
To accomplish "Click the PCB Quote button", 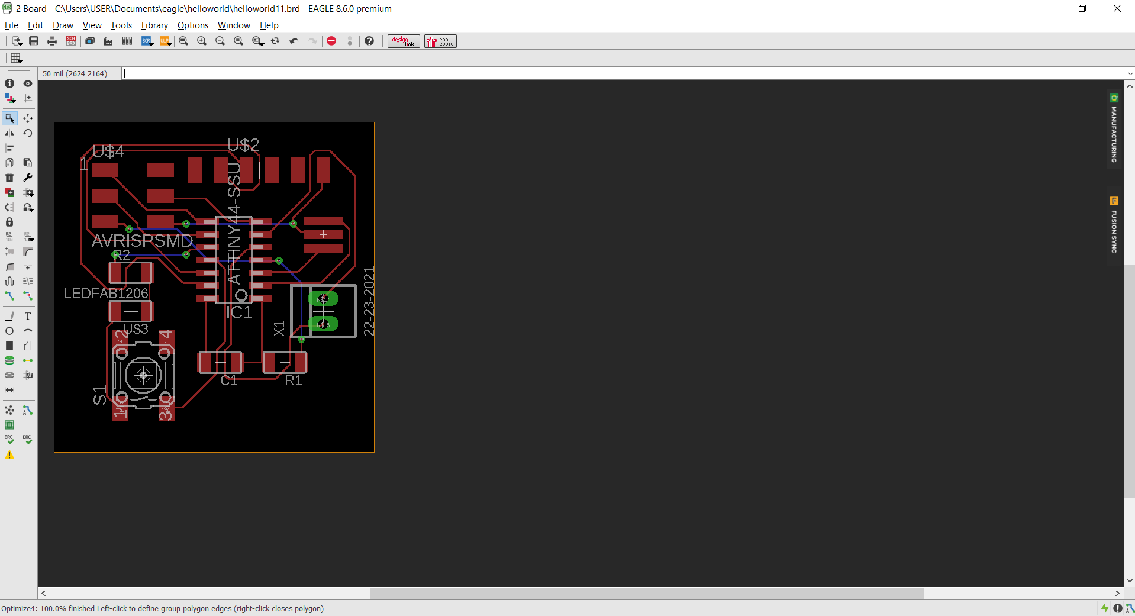I will click(440, 41).
